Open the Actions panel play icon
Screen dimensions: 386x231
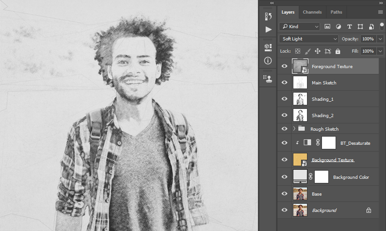(268, 29)
